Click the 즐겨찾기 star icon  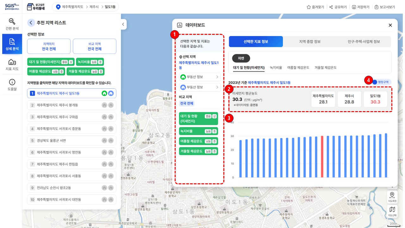[x=308, y=7]
